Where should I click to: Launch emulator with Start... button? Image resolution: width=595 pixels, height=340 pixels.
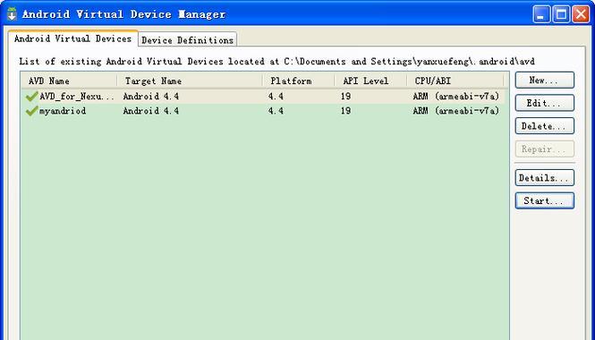(x=545, y=200)
